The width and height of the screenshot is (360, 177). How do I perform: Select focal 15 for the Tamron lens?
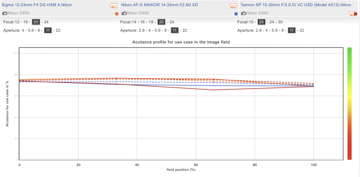(x=251, y=22)
